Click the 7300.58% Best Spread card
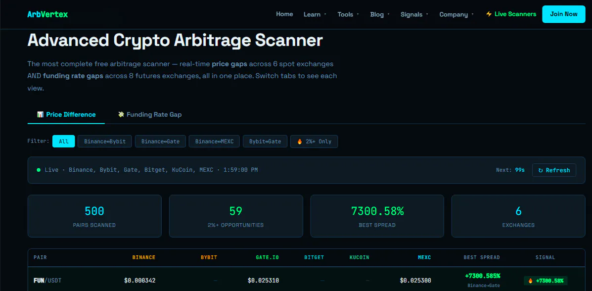The height and width of the screenshot is (291, 592). click(x=377, y=216)
